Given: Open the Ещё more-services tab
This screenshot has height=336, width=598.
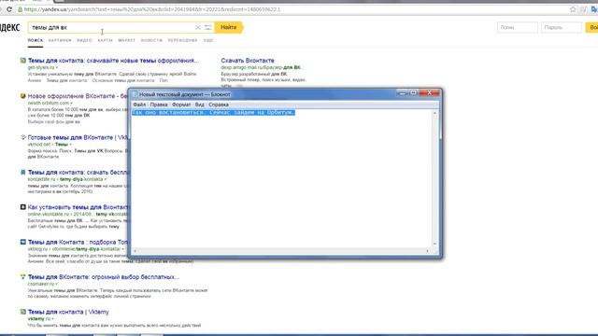Looking at the screenshot, I should (x=208, y=40).
